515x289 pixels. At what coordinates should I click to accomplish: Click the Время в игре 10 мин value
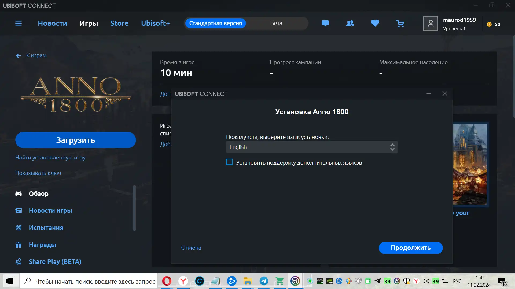click(176, 73)
